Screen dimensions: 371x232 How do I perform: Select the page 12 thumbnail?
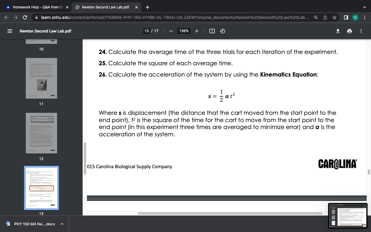pos(41,133)
